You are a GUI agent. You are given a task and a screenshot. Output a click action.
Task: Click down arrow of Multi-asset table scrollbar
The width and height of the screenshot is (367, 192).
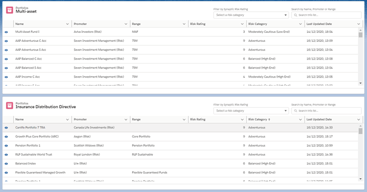(360, 83)
